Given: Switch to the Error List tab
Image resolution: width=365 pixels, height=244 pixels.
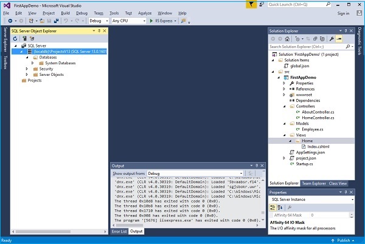Looking at the screenshot, I should 119,231.
